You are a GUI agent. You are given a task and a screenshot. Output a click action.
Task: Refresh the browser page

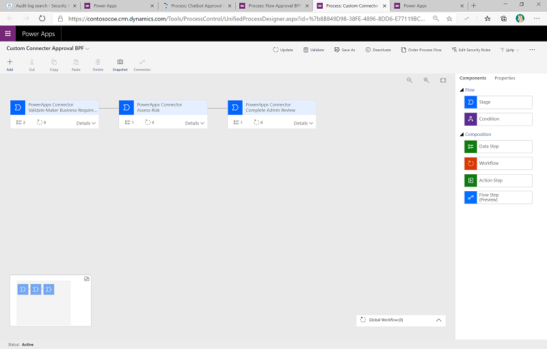click(x=42, y=18)
